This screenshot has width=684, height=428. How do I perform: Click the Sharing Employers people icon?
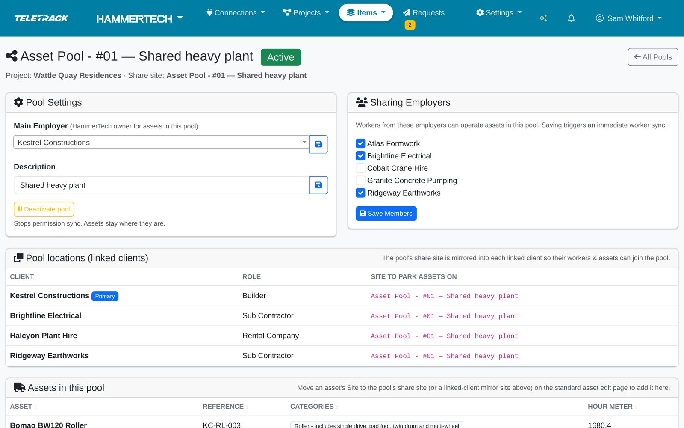point(362,102)
